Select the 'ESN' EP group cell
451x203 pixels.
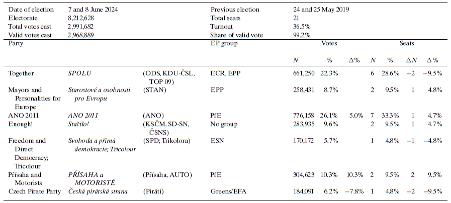click(x=217, y=140)
